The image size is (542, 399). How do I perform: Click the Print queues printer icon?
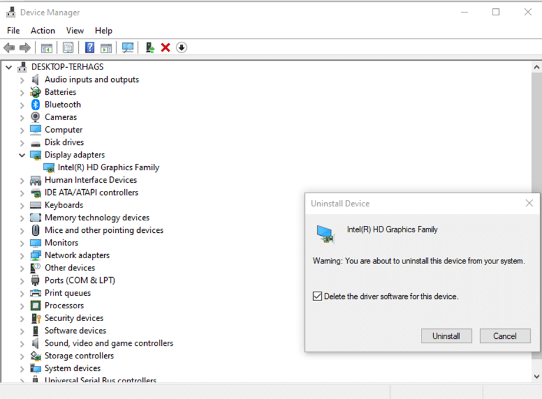[35, 293]
